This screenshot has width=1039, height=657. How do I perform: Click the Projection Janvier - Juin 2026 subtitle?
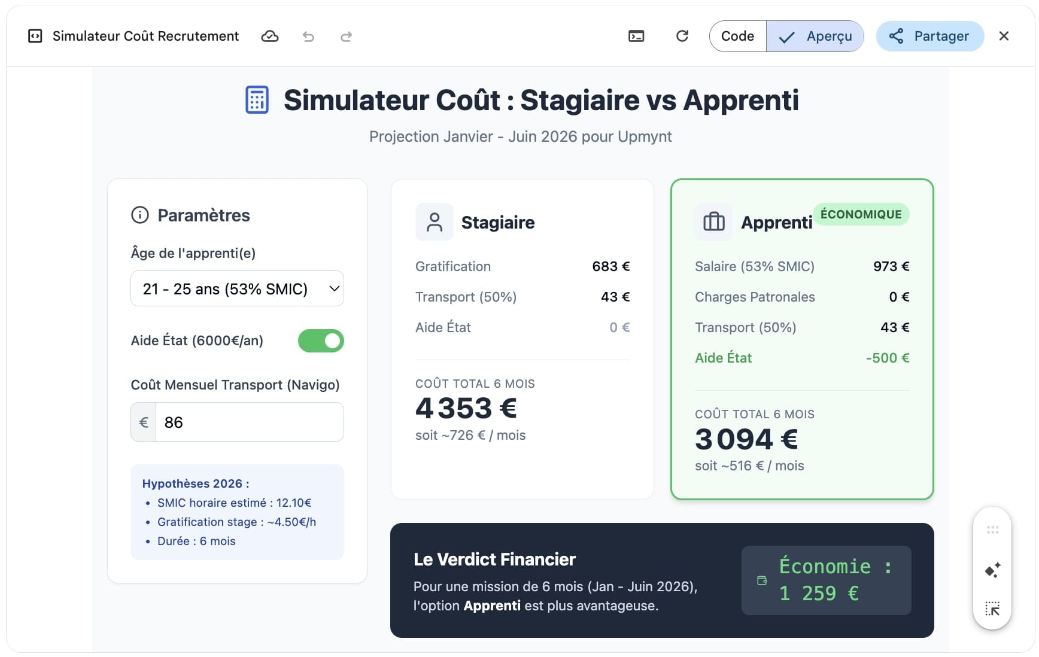(x=520, y=136)
